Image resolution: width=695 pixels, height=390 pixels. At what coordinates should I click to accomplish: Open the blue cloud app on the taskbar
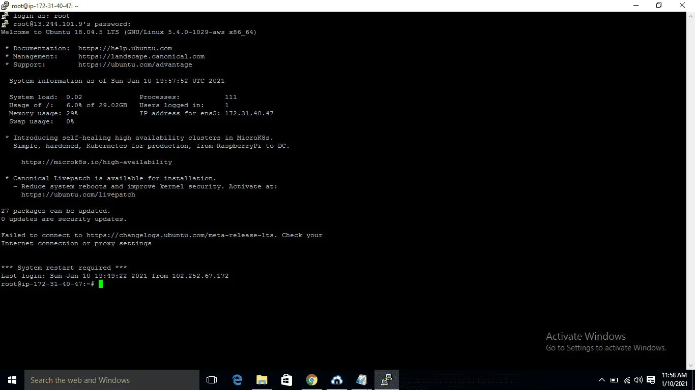point(337,380)
